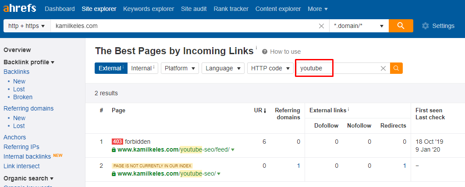Open Internal backlinks report

[x=27, y=156]
